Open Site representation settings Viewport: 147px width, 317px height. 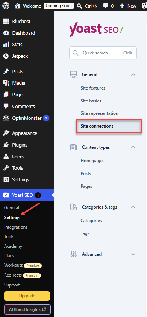(99, 113)
